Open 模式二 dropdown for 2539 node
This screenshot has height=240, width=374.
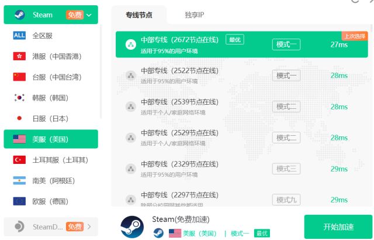tap(286, 107)
